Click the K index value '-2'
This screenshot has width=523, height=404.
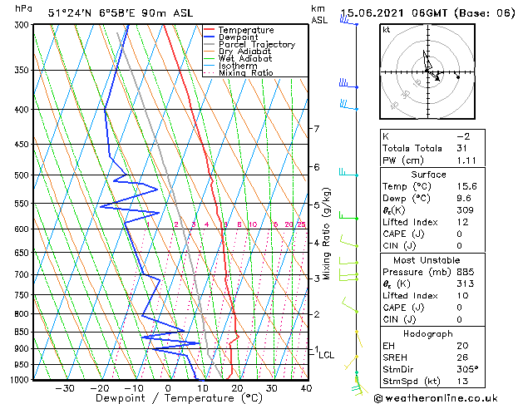click(463, 136)
